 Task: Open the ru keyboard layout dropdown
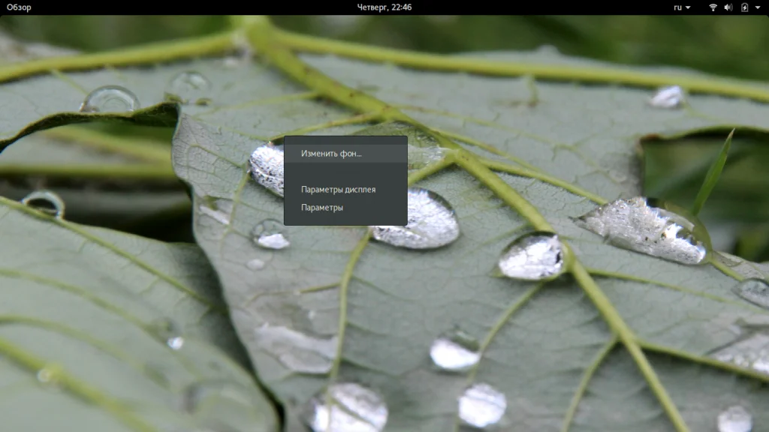(x=682, y=7)
